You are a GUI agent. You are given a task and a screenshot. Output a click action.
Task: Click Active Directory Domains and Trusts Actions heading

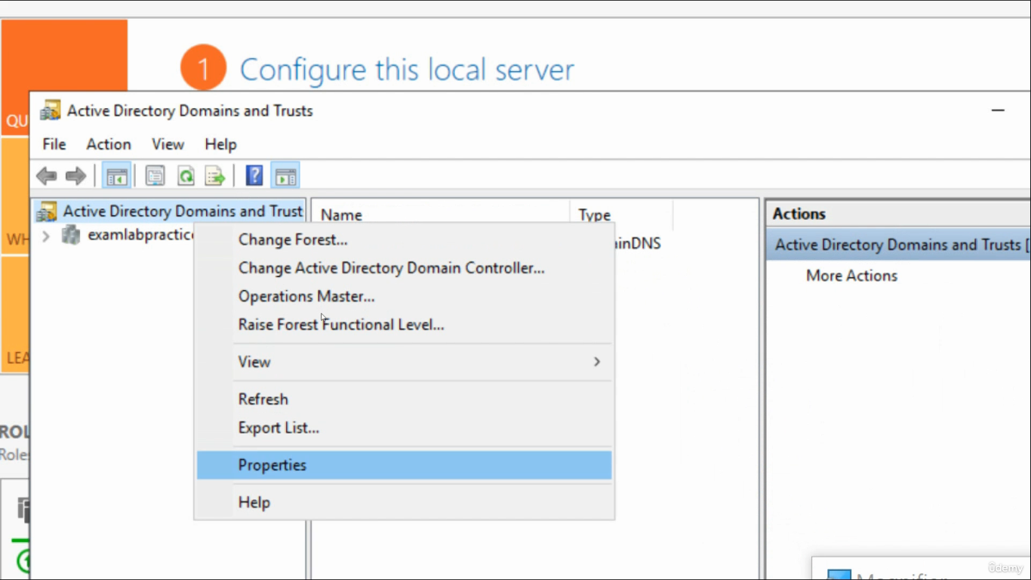[x=898, y=245]
